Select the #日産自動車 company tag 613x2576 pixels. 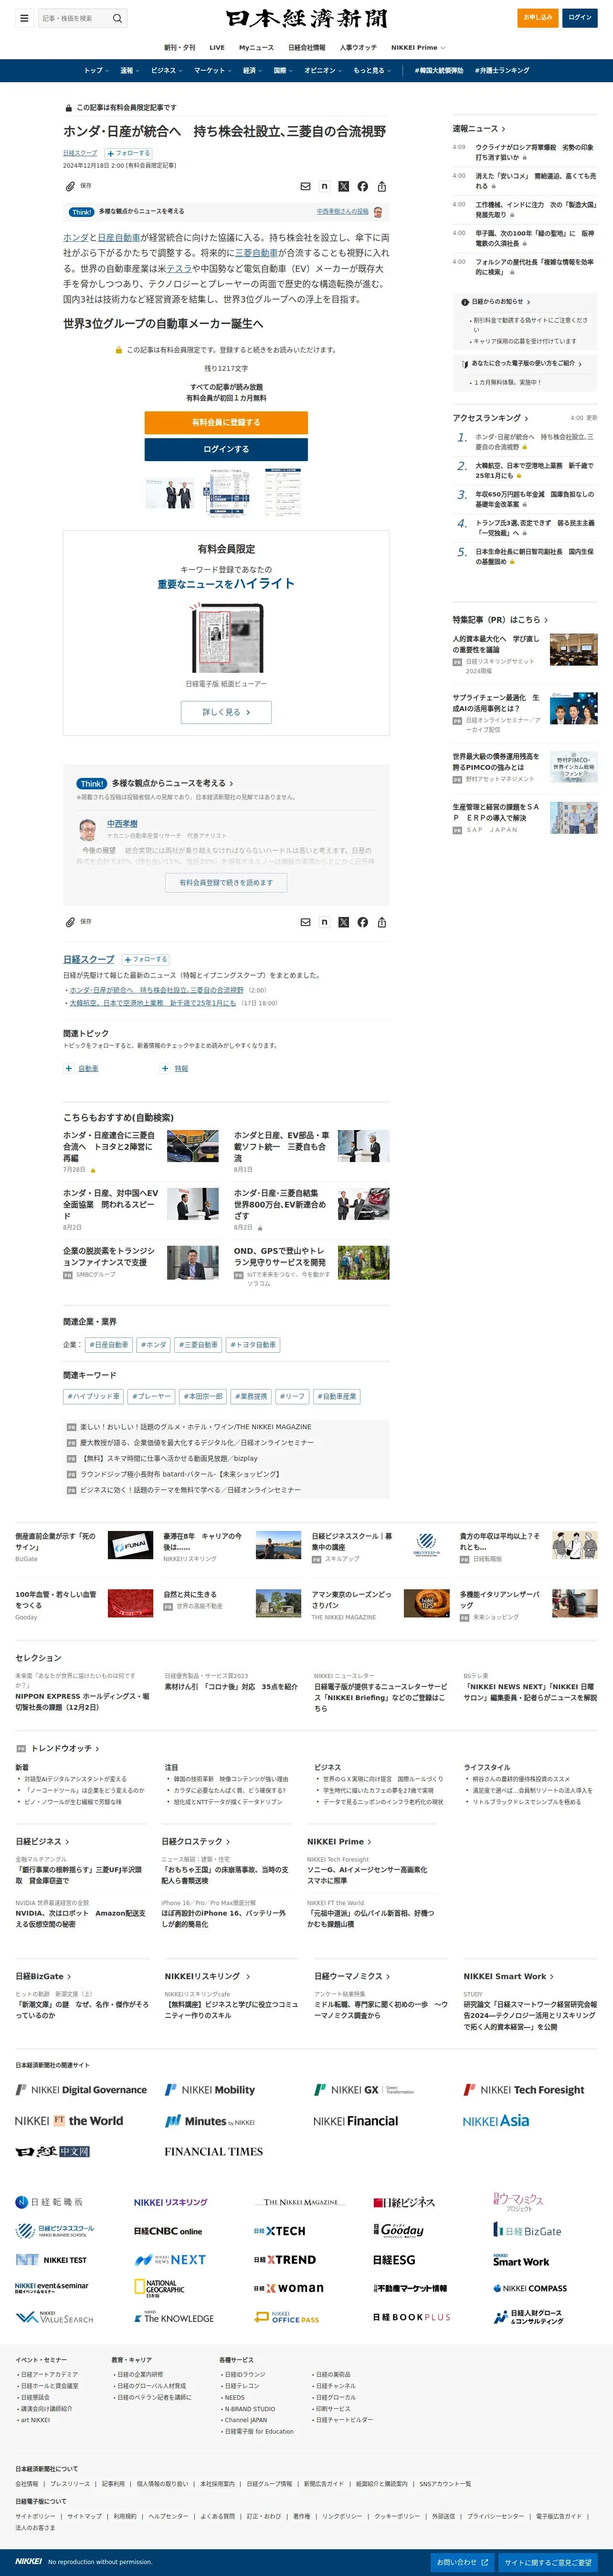(109, 1345)
